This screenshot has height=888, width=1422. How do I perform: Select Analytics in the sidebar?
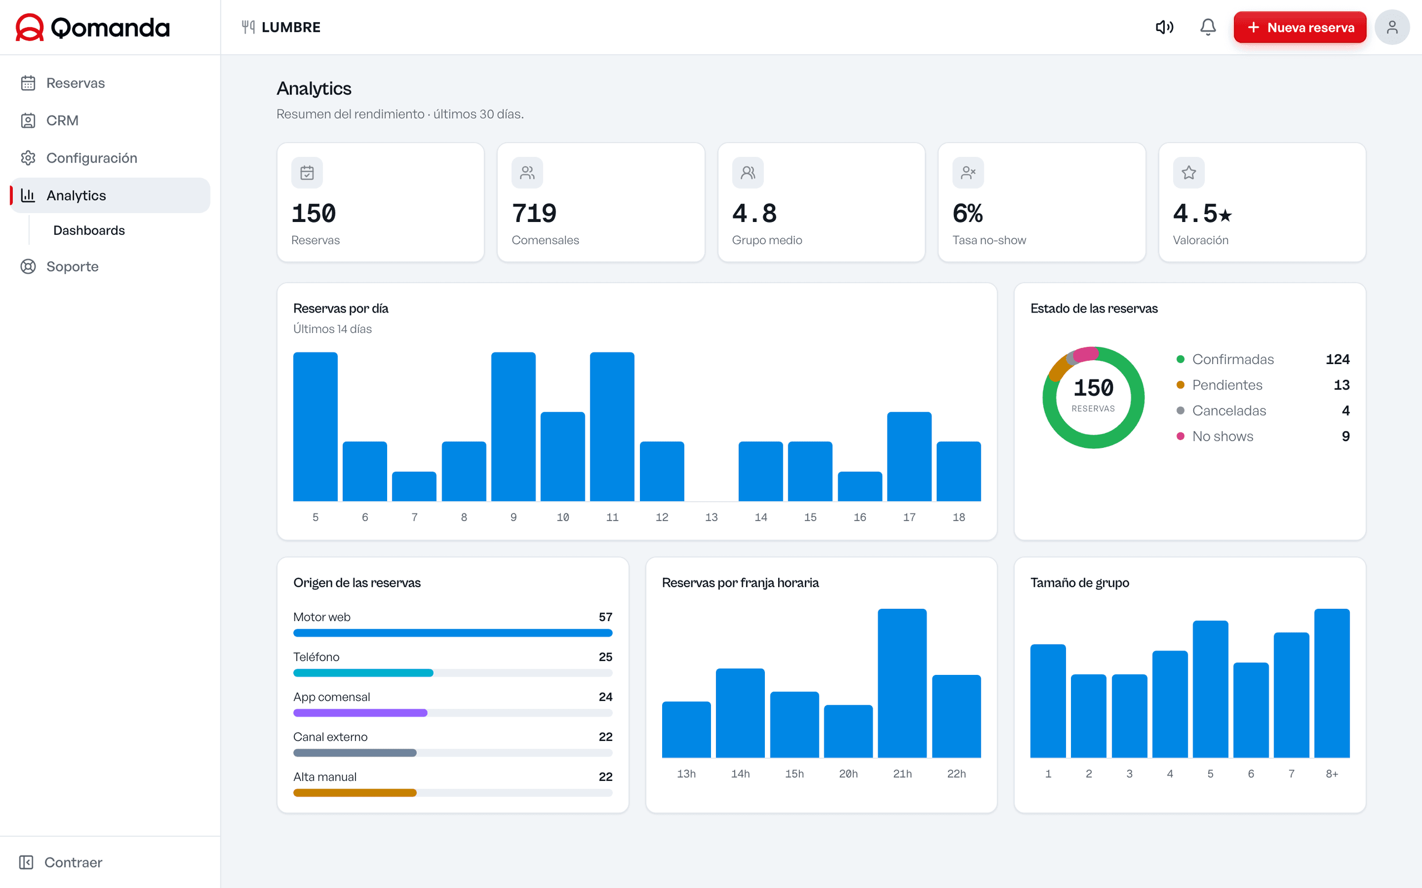tap(110, 195)
